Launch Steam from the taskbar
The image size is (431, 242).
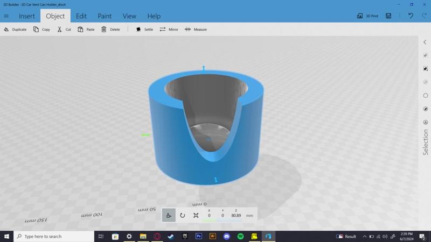click(x=171, y=236)
